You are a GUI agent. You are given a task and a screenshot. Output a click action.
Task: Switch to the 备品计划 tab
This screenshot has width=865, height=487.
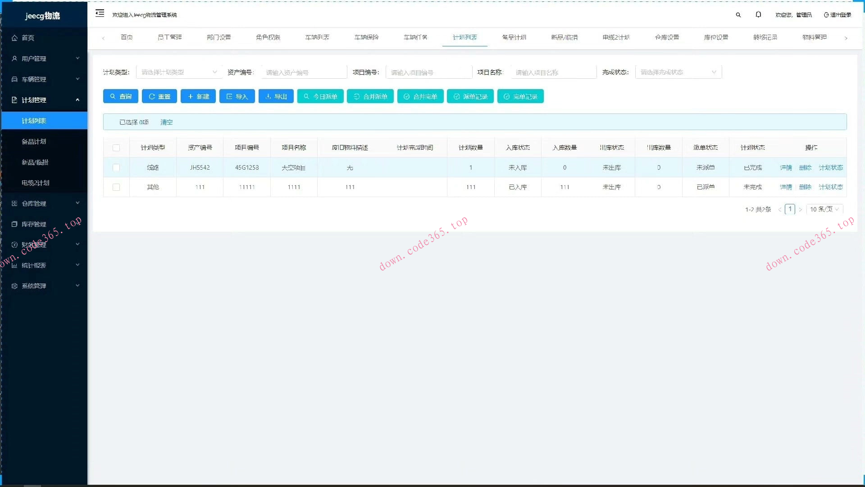pos(514,37)
